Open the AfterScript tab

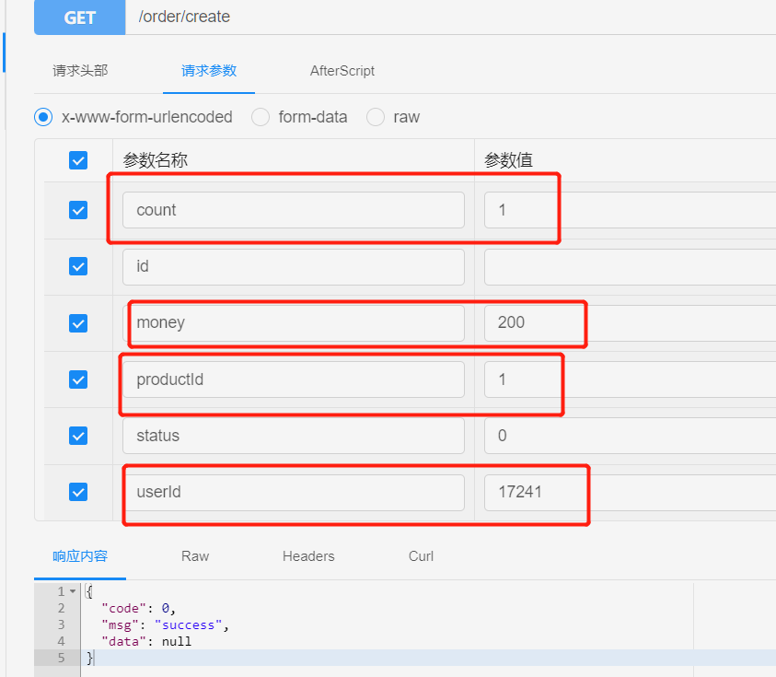point(342,71)
